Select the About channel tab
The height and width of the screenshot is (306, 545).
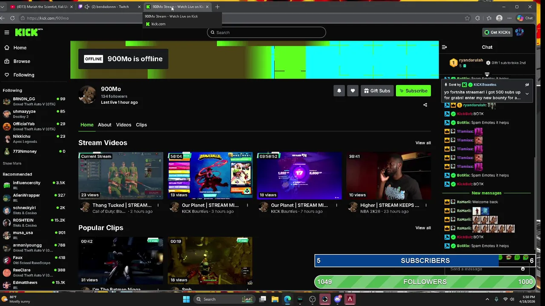[104, 125]
